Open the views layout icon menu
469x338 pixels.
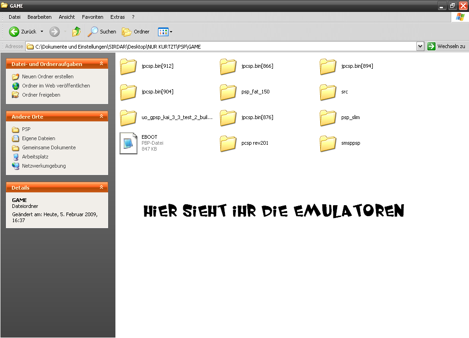point(165,32)
